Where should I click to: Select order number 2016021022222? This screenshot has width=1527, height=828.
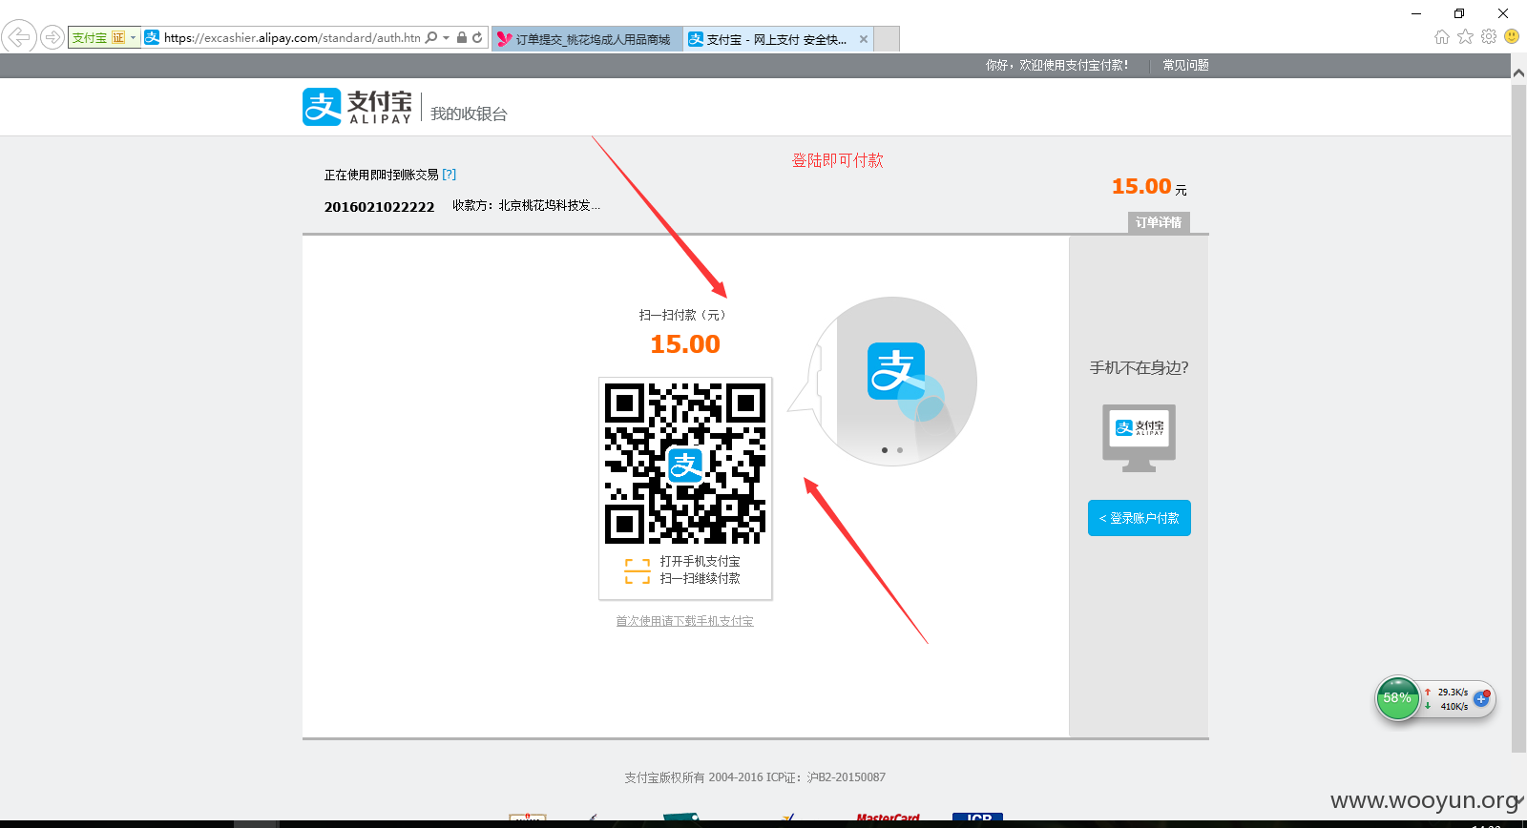coord(379,207)
